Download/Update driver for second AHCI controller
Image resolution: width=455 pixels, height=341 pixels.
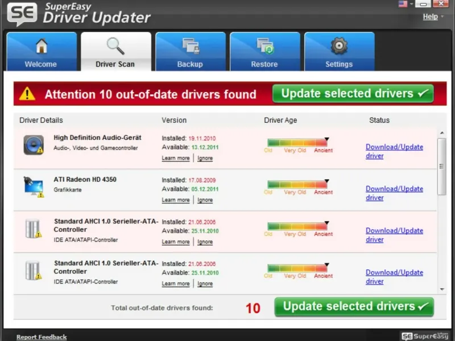[394, 277]
